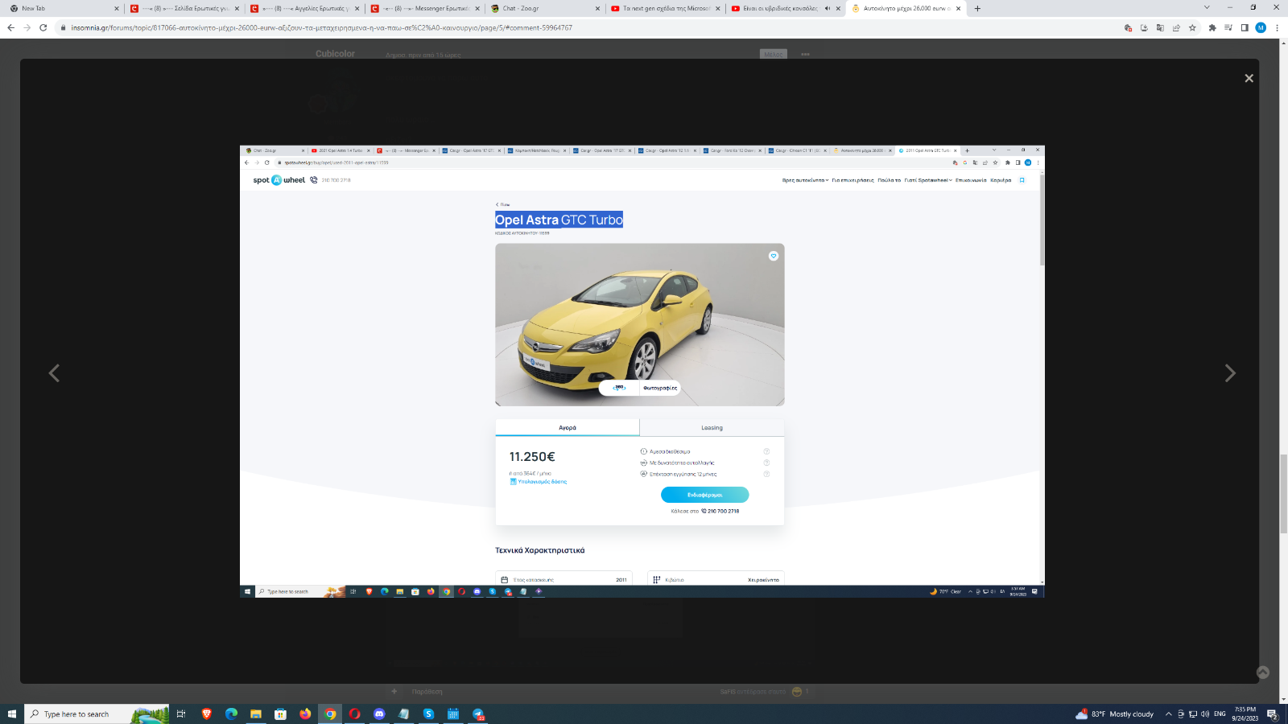Open the media controls icon

click(1228, 27)
